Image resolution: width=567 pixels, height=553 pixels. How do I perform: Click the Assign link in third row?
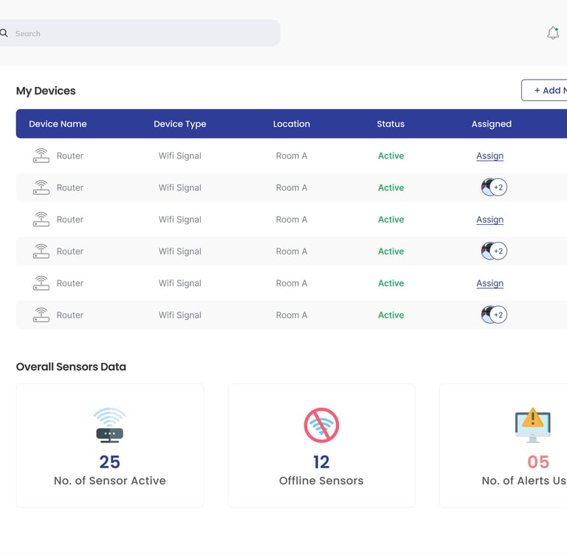[x=489, y=220]
